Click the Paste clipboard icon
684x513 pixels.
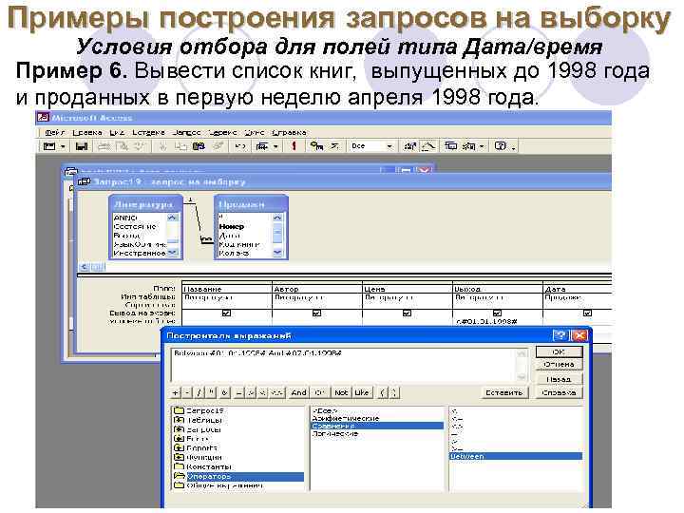tap(199, 146)
